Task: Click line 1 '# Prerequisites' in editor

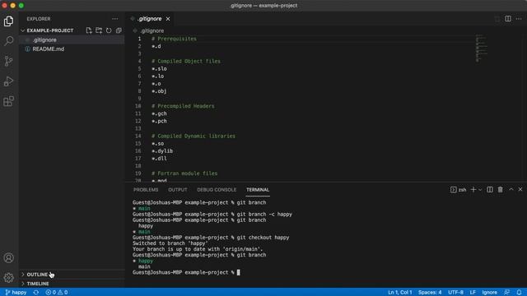Action: click(x=174, y=39)
